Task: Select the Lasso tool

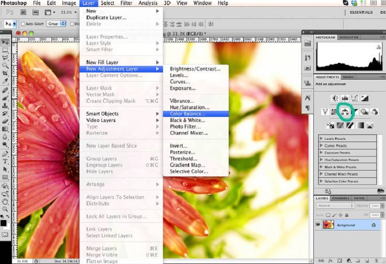Action: point(5,58)
